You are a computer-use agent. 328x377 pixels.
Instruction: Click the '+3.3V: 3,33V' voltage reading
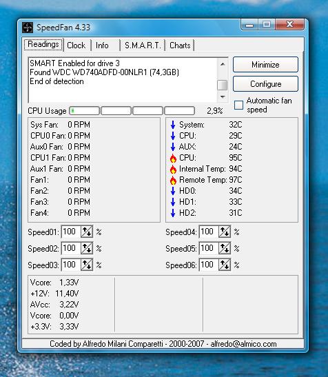click(x=54, y=327)
